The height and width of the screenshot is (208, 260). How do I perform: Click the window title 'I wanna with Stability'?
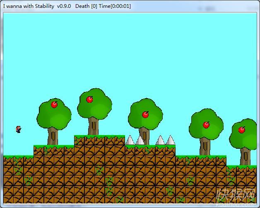[29, 6]
